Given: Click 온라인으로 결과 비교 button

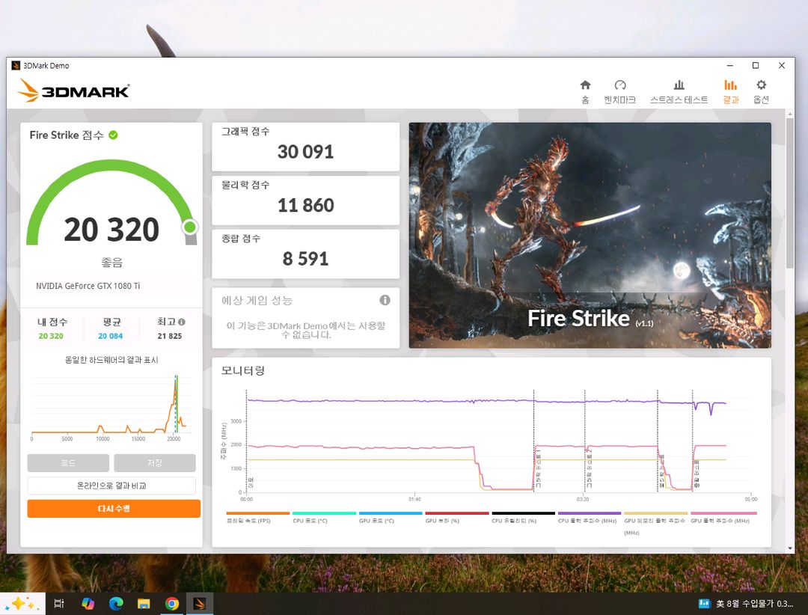Looking at the screenshot, I should [x=111, y=486].
